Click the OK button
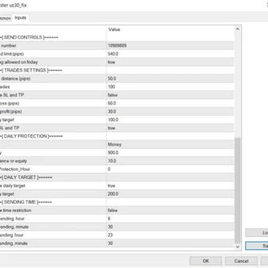 [x=206, y=261]
